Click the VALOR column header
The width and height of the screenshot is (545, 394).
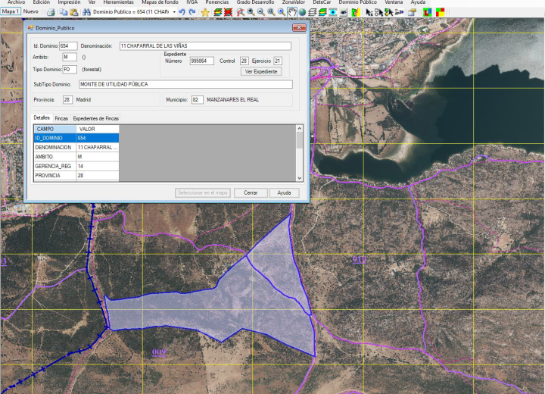point(98,129)
